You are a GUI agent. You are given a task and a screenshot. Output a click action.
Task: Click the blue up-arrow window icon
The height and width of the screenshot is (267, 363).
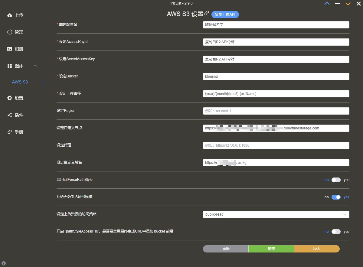327,4
